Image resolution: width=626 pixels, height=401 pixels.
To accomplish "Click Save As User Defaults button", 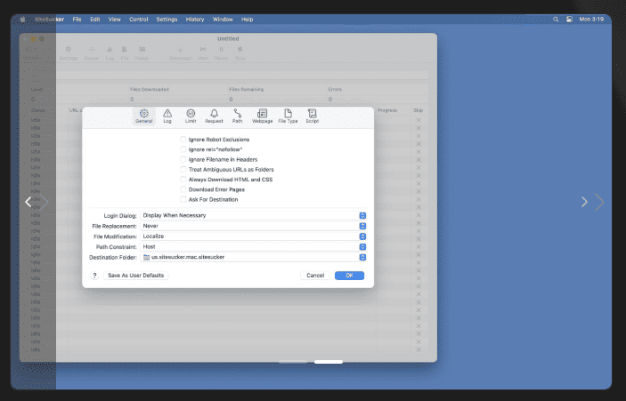I will pos(135,276).
